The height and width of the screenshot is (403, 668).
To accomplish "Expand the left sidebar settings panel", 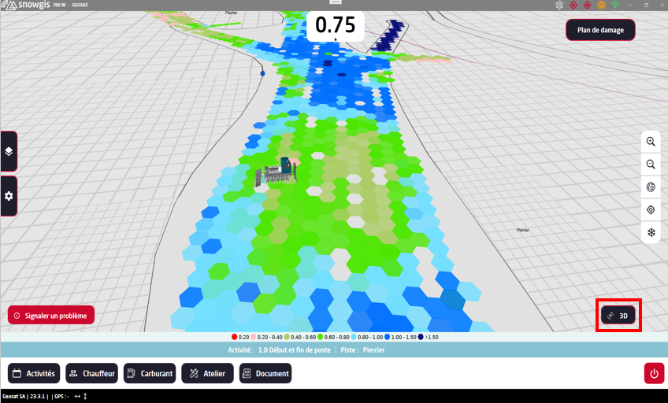I will [x=9, y=196].
